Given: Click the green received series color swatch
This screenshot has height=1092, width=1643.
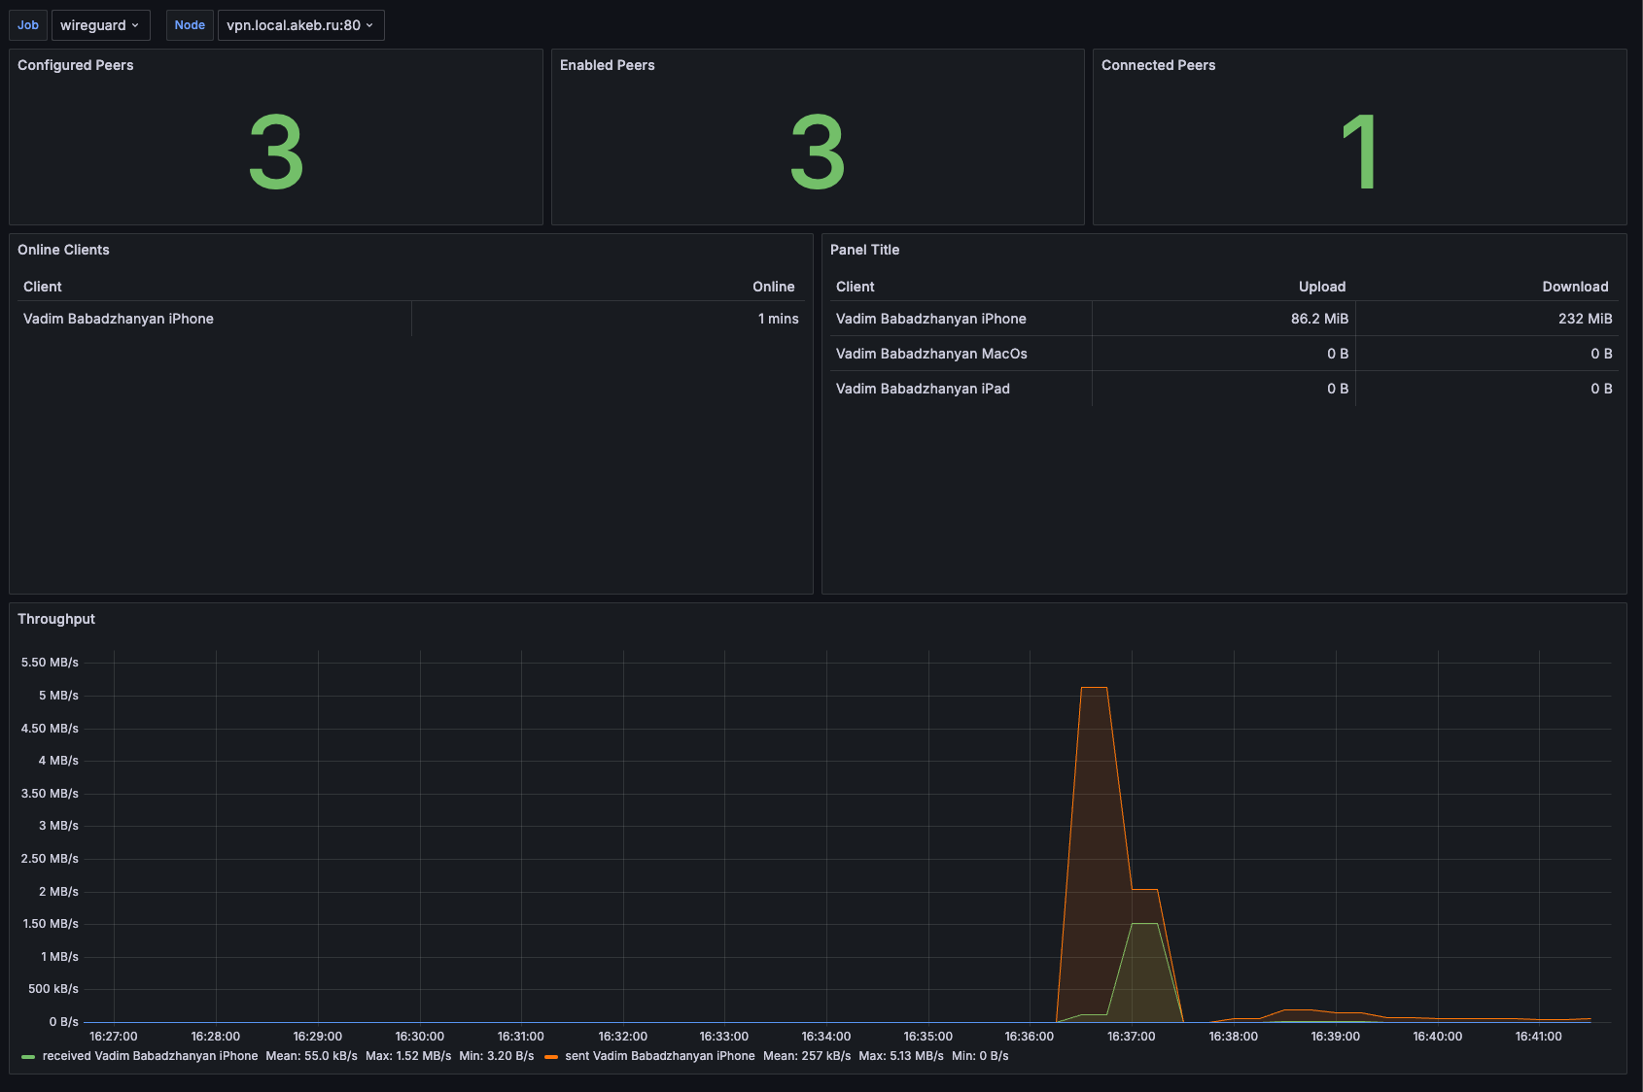Looking at the screenshot, I should (x=28, y=1057).
